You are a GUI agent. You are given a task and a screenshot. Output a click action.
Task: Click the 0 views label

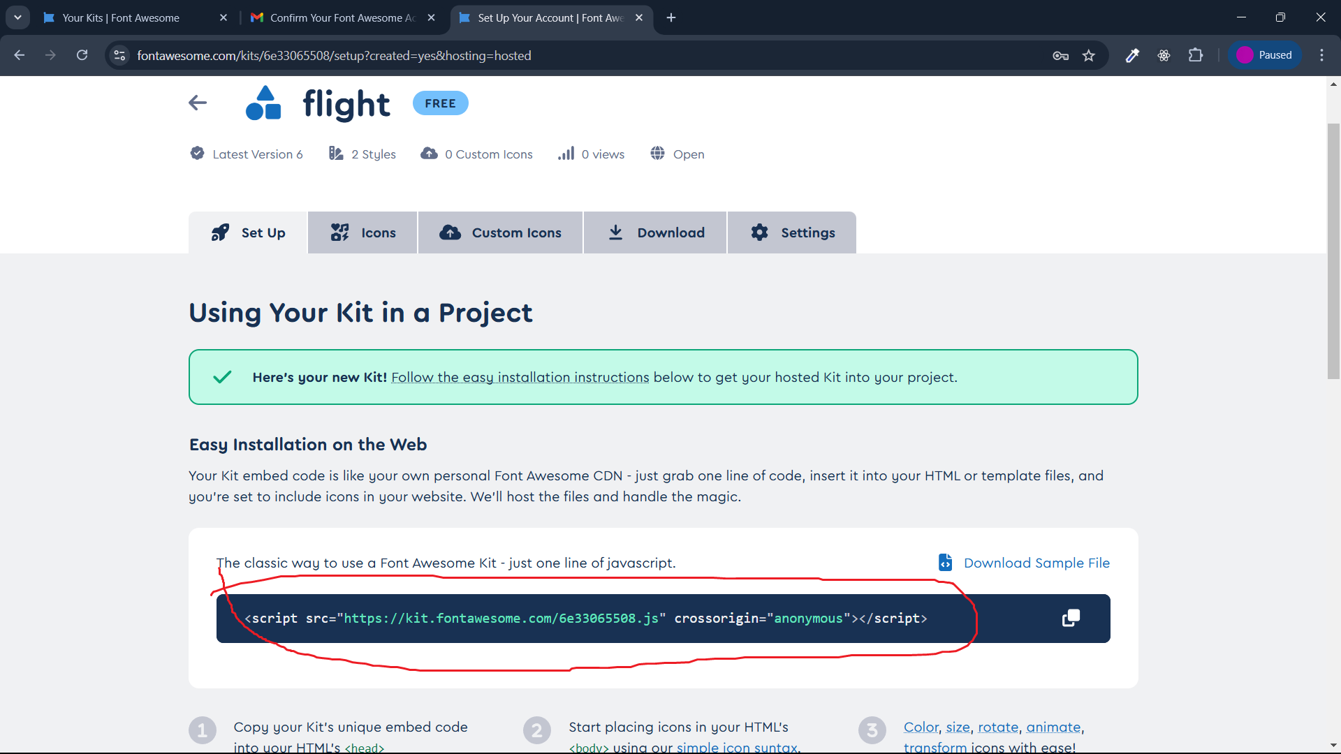pyautogui.click(x=603, y=154)
